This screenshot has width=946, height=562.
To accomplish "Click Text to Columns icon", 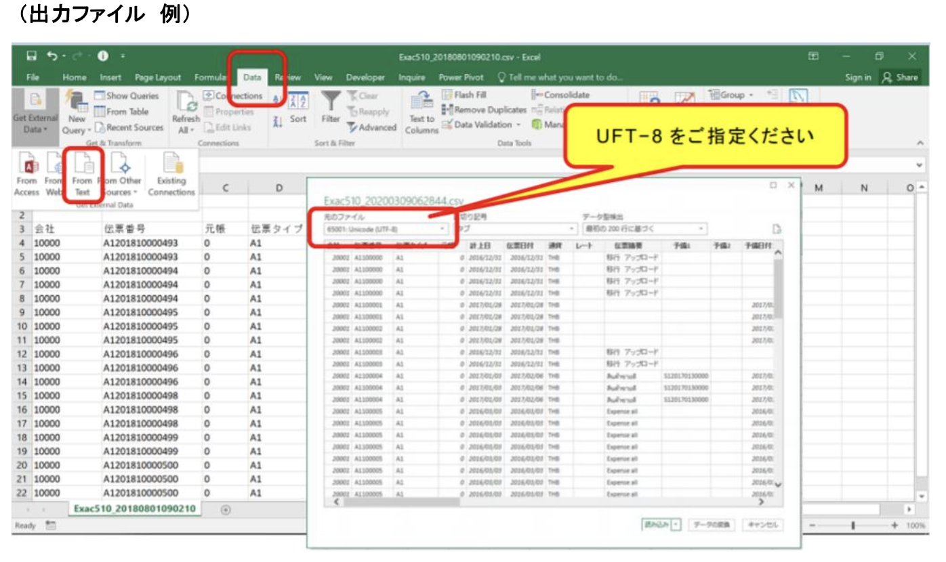I will tap(421, 112).
